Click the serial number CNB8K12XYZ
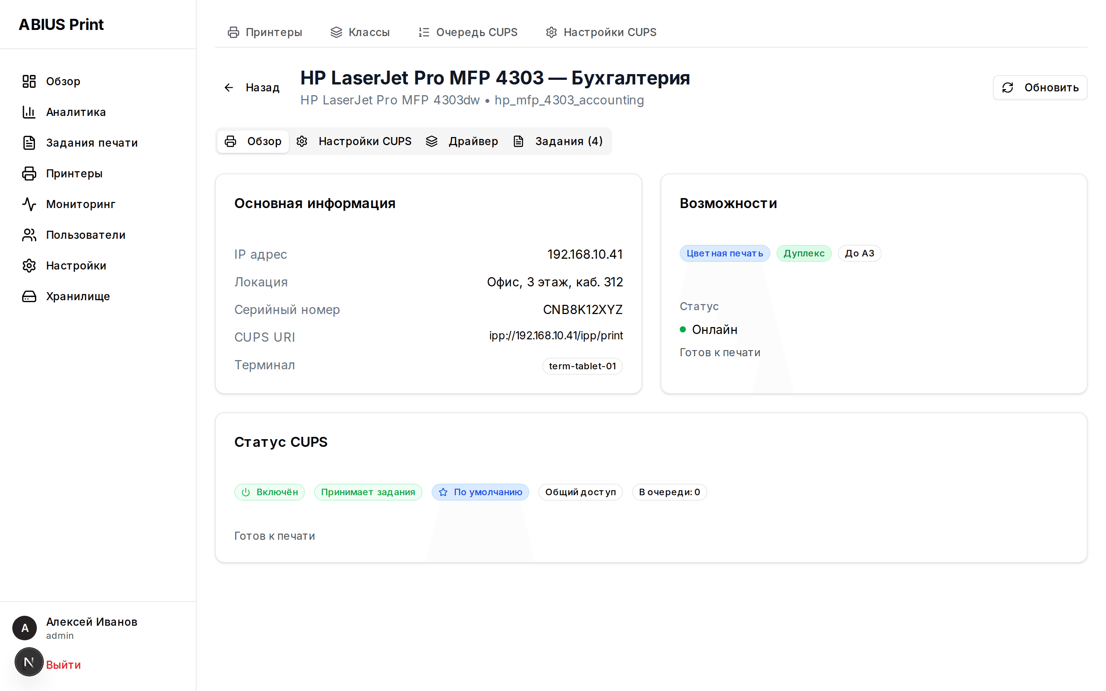 tap(583, 309)
